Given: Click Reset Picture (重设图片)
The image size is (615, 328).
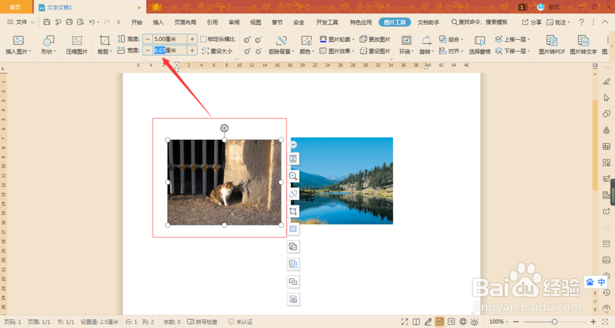Looking at the screenshot, I should point(375,51).
